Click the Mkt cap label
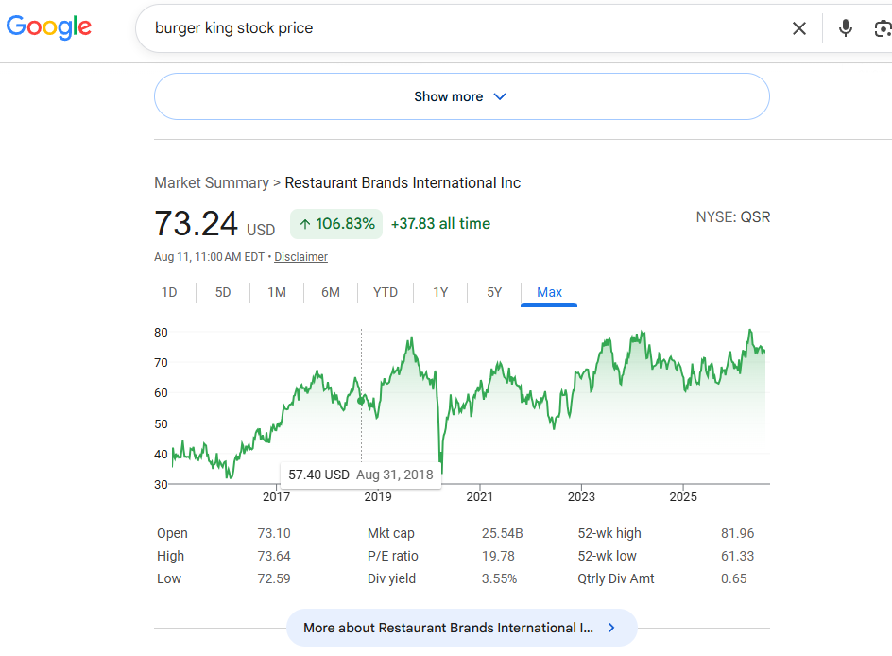The height and width of the screenshot is (656, 892). 391,533
